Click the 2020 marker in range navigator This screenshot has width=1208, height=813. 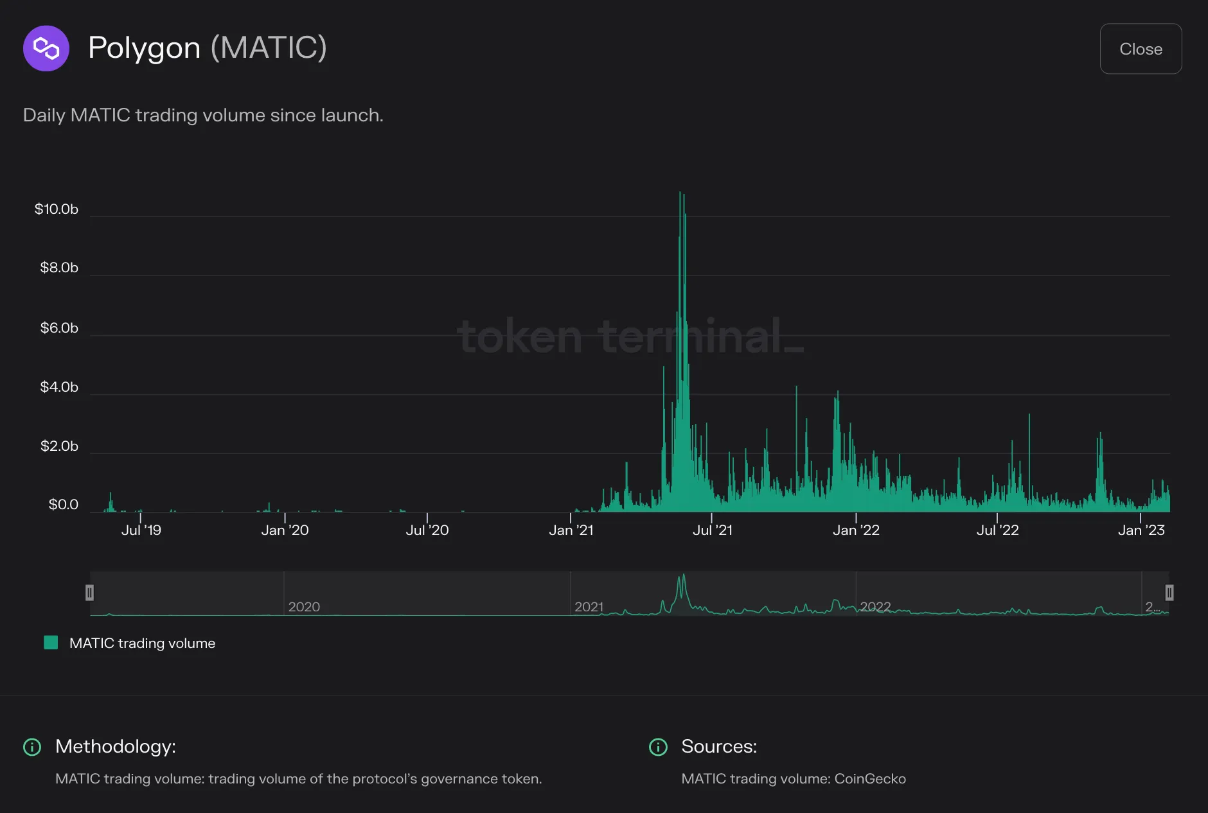[x=304, y=607]
